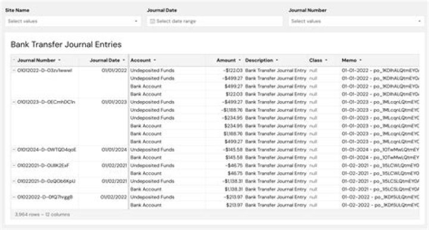Viewport: 429px width, 230px height.
Task: Collapse the 01012023-D journal group
Action: coord(14,102)
